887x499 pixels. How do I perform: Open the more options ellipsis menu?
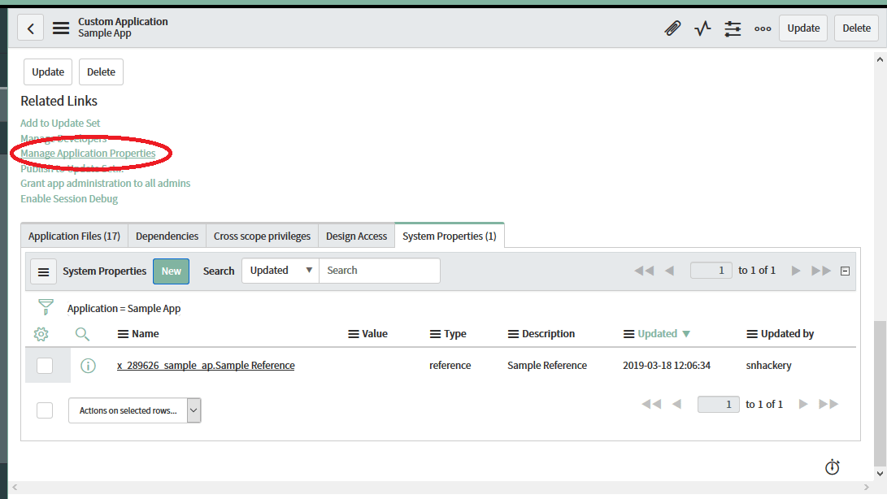762,28
